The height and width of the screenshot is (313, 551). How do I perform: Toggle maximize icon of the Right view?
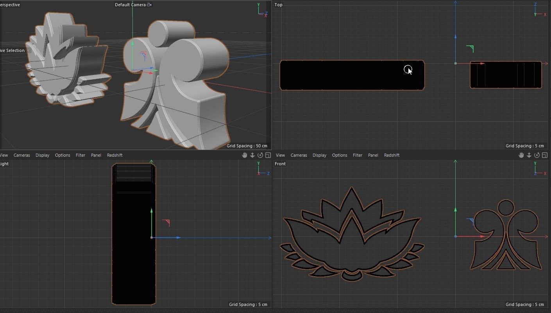[x=268, y=155]
